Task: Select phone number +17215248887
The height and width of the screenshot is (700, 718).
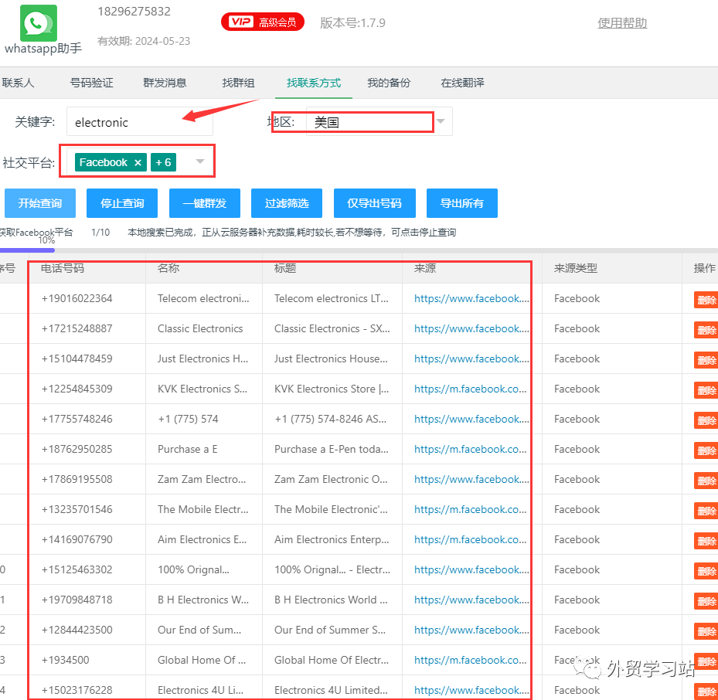Action: 77,328
